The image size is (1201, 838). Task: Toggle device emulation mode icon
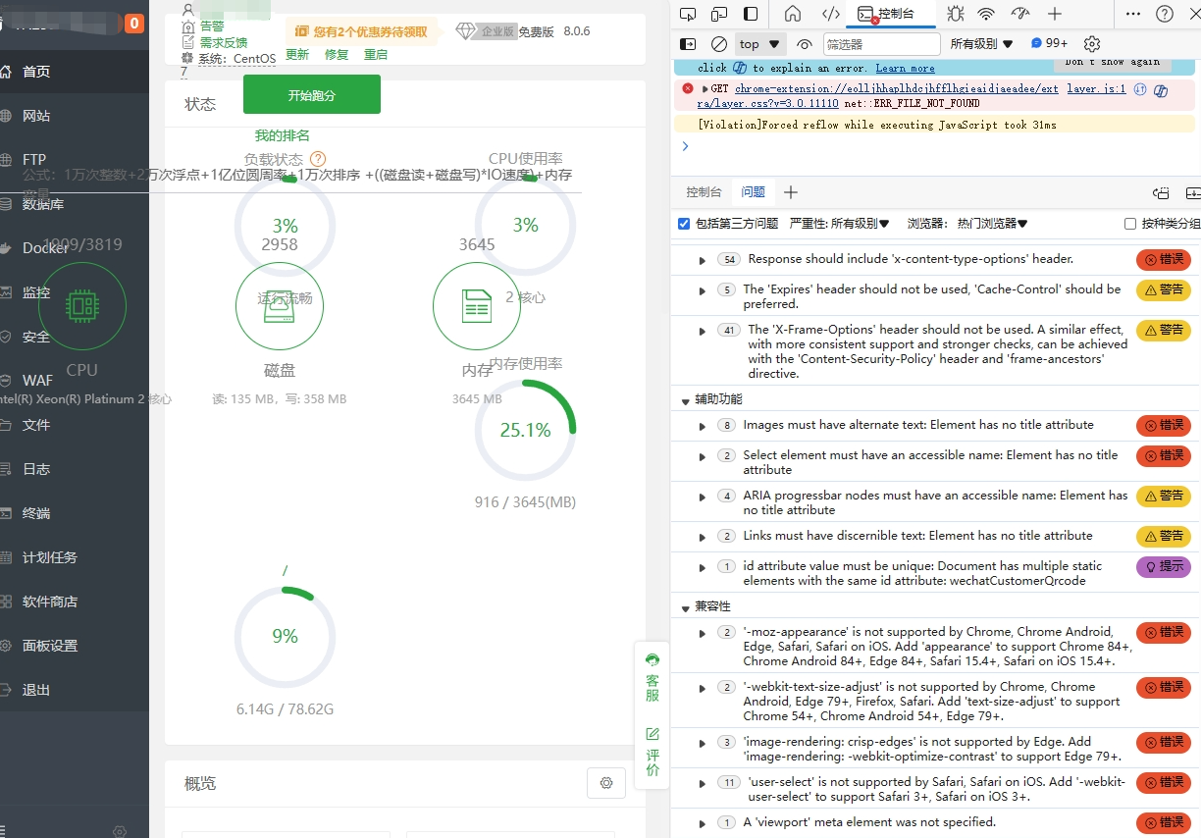pyautogui.click(x=719, y=14)
